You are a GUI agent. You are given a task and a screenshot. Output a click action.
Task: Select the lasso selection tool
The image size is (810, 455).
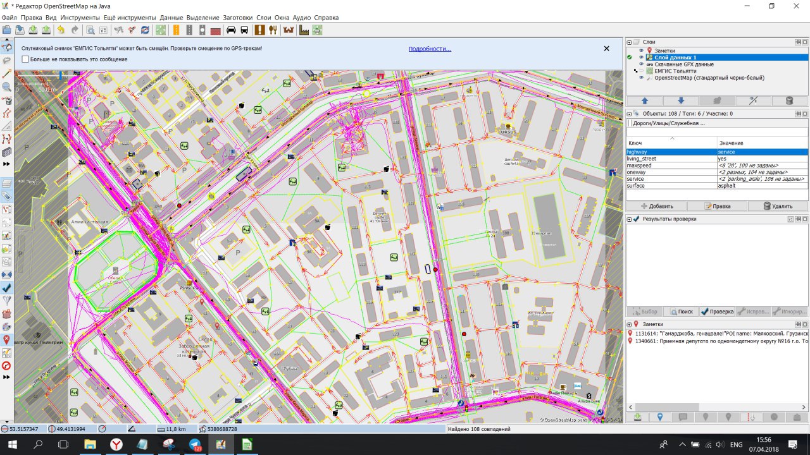(7, 60)
